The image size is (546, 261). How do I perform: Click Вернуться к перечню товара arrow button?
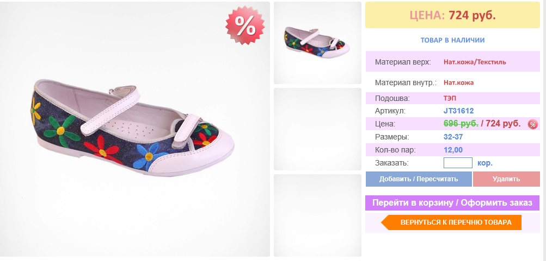(x=451, y=222)
